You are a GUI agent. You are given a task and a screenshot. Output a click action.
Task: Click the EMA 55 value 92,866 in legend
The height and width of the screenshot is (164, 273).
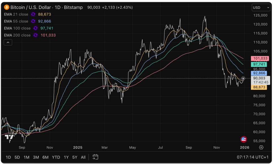pyautogui.click(x=45, y=21)
